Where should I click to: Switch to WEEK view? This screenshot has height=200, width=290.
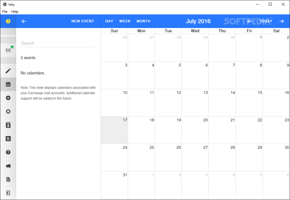[x=125, y=21]
